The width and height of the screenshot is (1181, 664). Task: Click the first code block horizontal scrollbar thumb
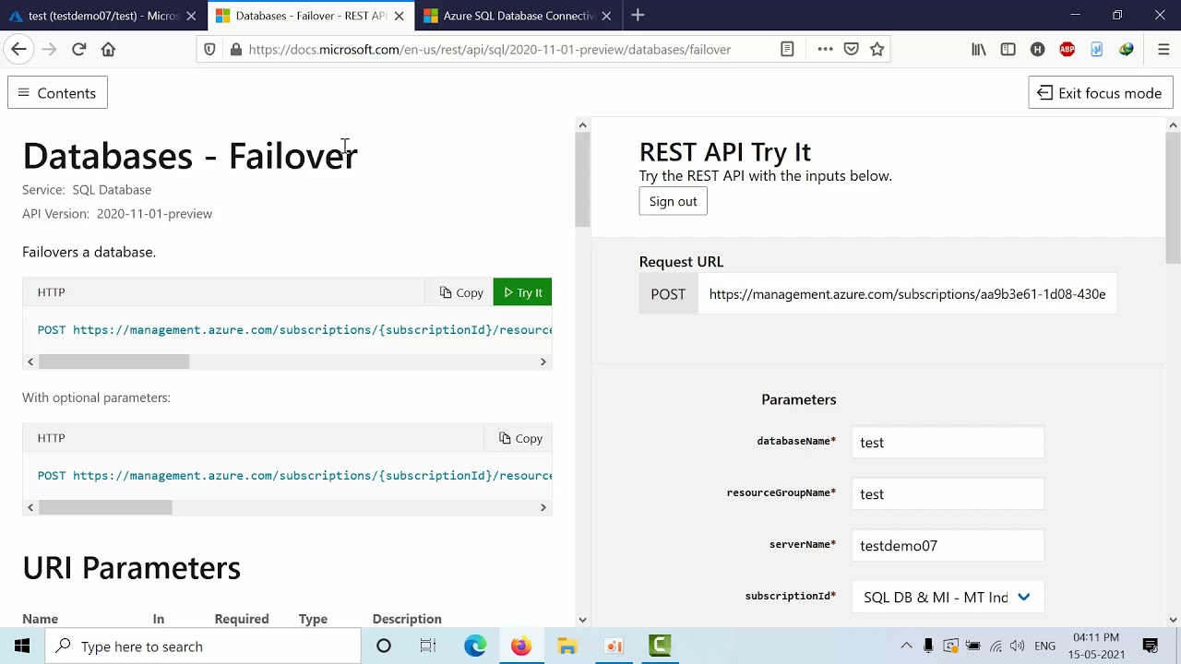coord(113,362)
